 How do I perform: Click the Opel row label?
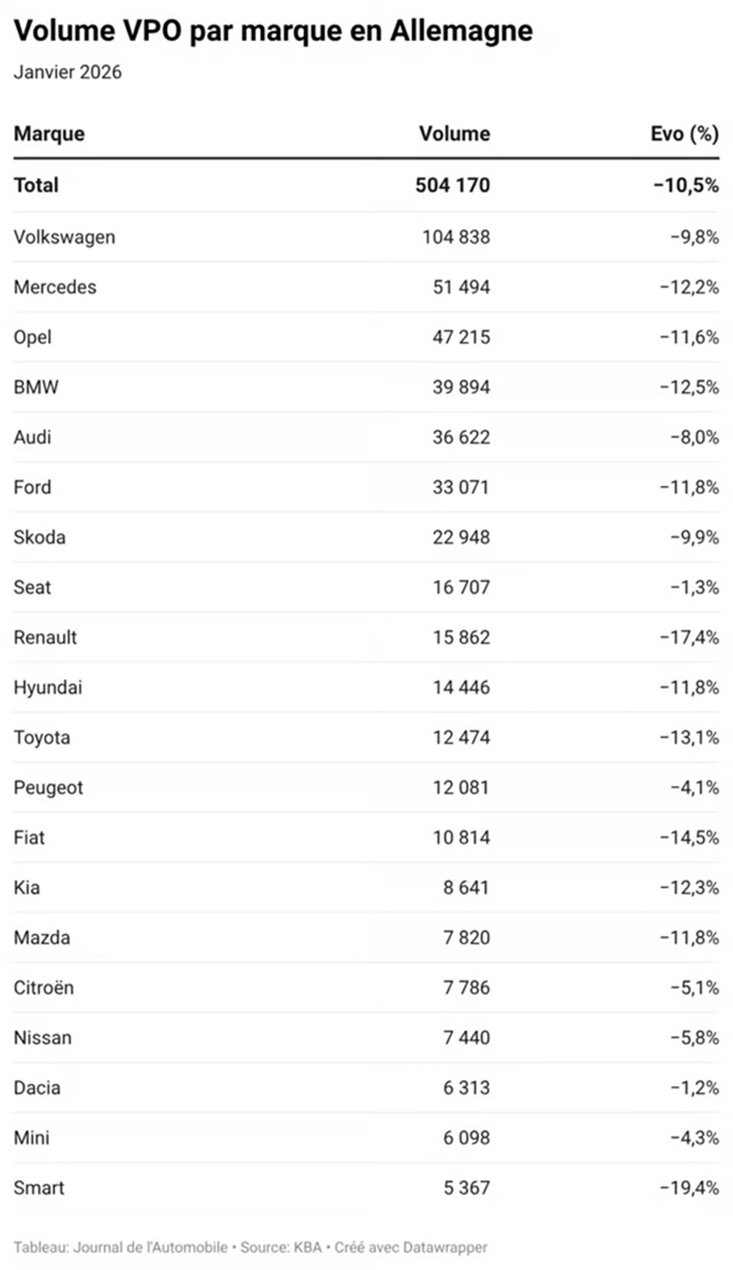(33, 337)
